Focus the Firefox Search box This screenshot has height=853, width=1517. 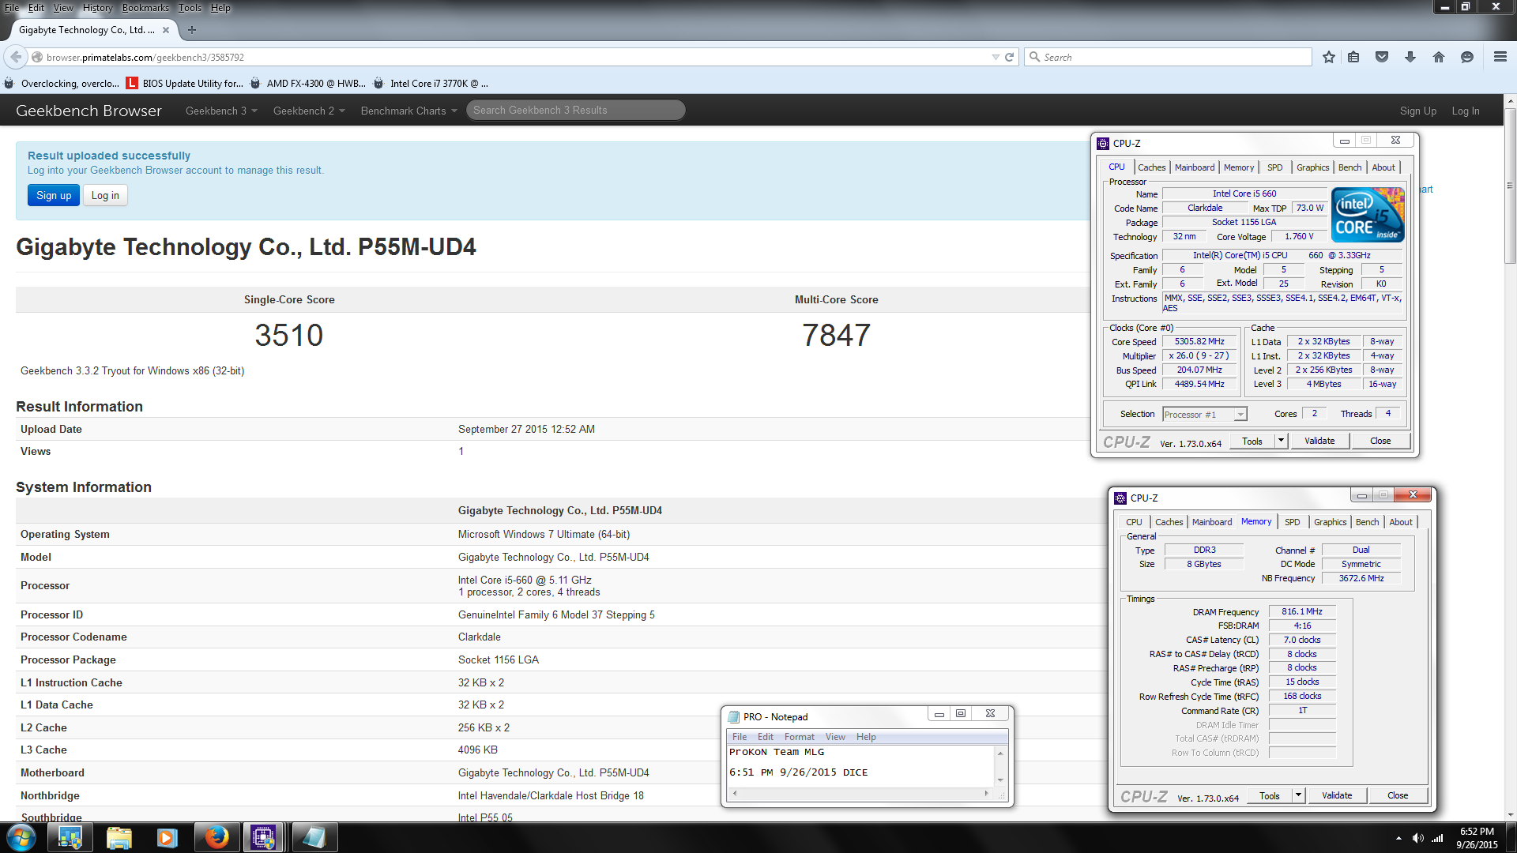click(x=1168, y=57)
